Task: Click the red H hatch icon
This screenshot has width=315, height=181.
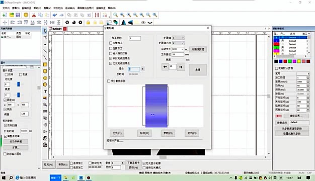Action: [x=97, y=15]
